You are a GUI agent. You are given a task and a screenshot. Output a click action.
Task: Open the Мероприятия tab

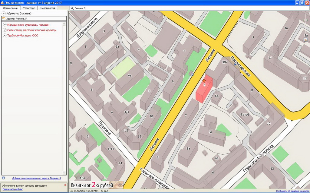[48, 8]
